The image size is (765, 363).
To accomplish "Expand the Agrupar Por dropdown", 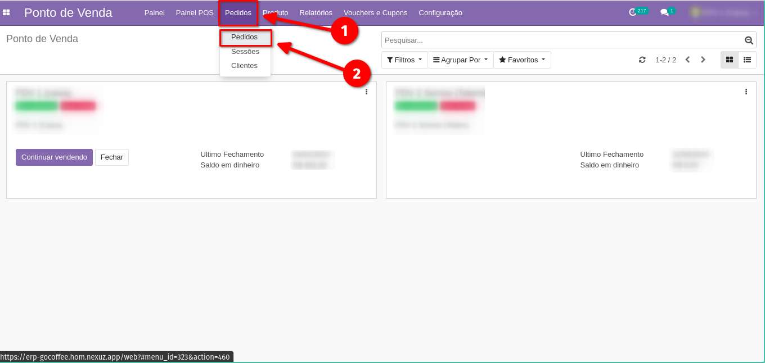I will click(x=460, y=60).
